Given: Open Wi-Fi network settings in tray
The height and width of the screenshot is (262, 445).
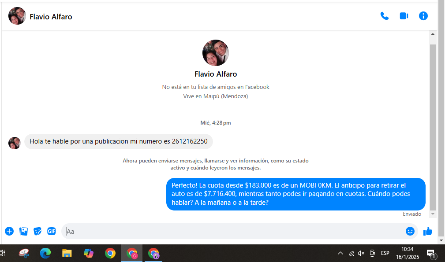Looking at the screenshot, I should click(352, 253).
